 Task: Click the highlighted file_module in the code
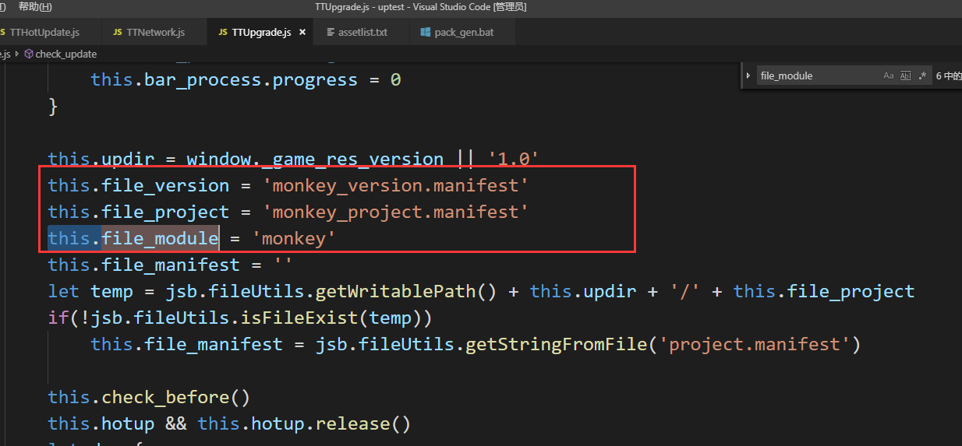[160, 238]
